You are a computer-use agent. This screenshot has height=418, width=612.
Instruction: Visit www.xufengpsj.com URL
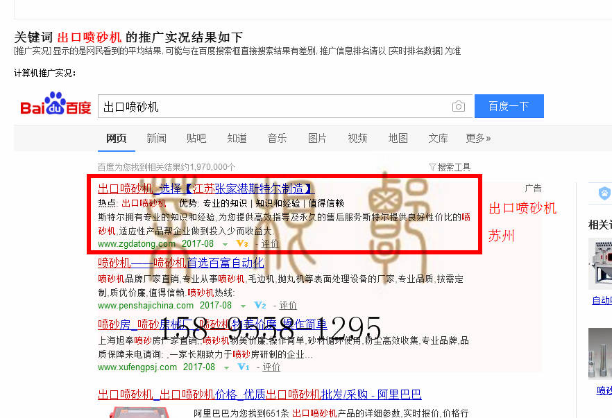click(137, 367)
